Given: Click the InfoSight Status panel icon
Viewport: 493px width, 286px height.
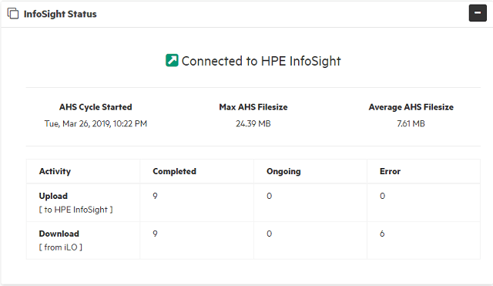Looking at the screenshot, I should [x=13, y=14].
